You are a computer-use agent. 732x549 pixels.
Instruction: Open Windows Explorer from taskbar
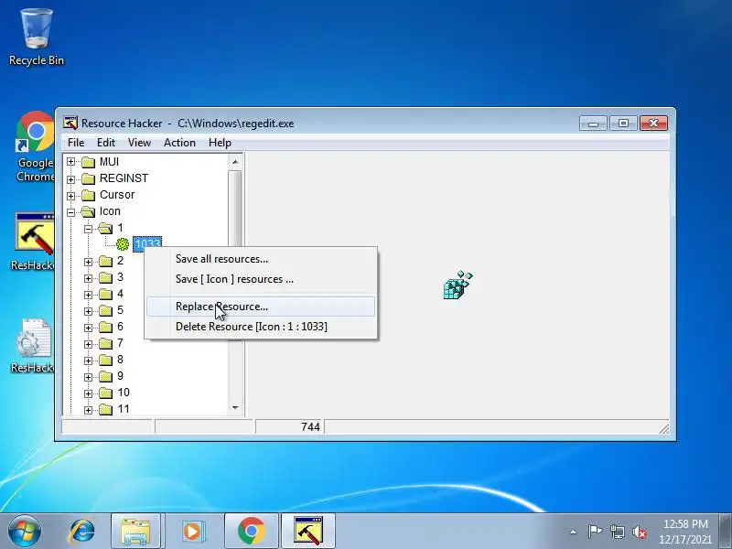click(135, 532)
